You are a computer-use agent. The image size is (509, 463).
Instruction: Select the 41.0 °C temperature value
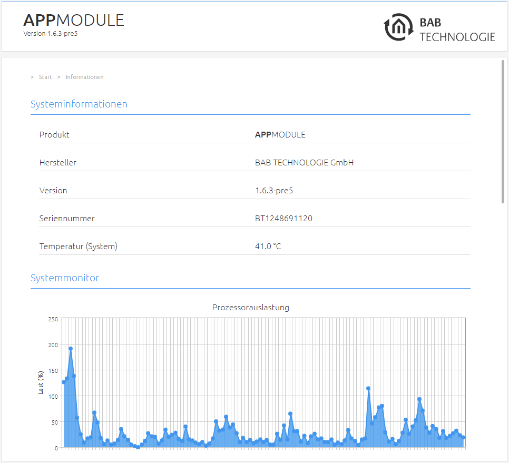pyautogui.click(x=268, y=247)
